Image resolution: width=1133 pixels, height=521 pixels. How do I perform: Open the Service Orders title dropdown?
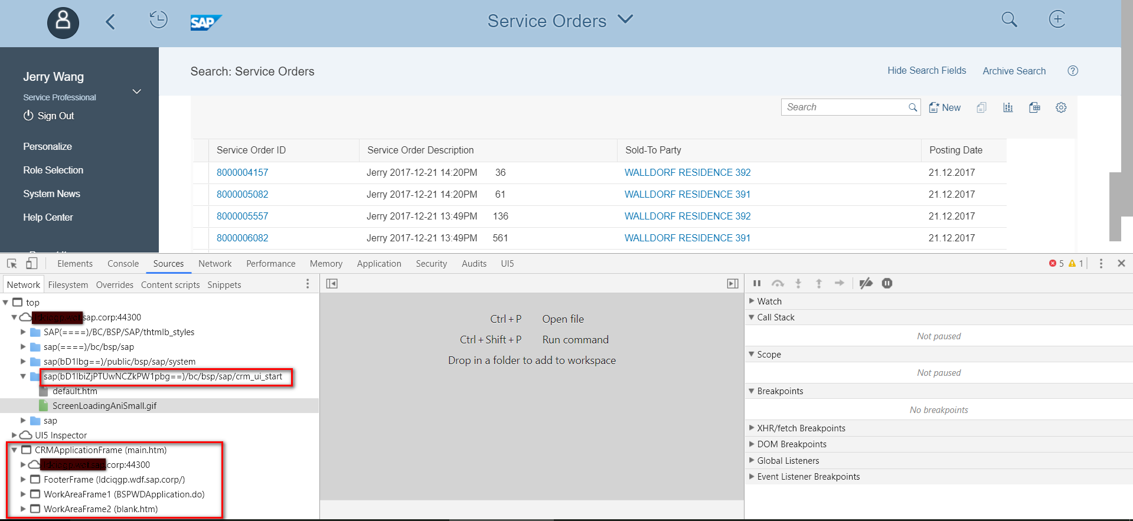pos(625,19)
